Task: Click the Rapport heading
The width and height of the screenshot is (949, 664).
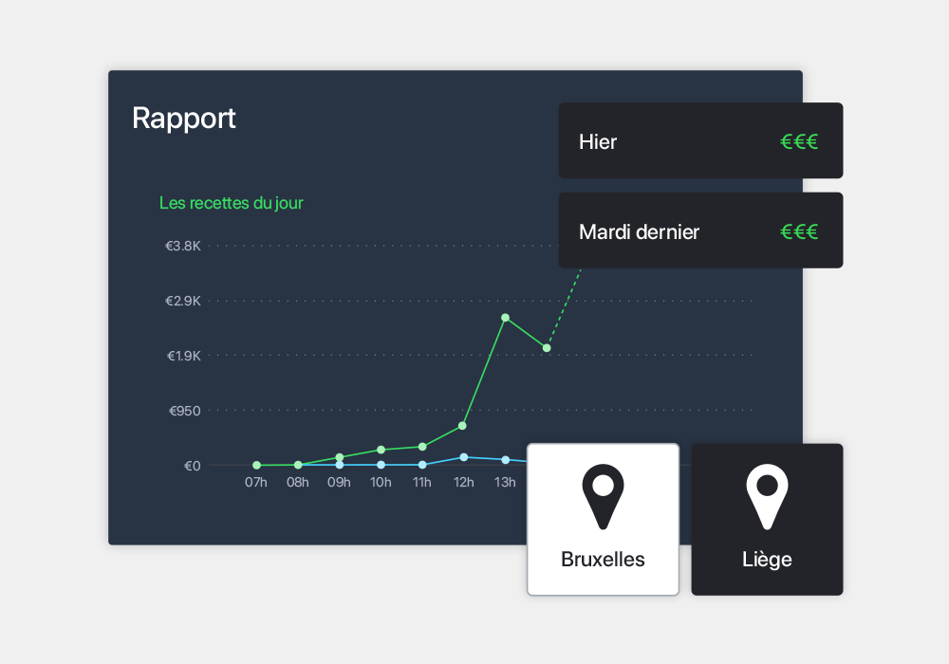Action: 184,118
